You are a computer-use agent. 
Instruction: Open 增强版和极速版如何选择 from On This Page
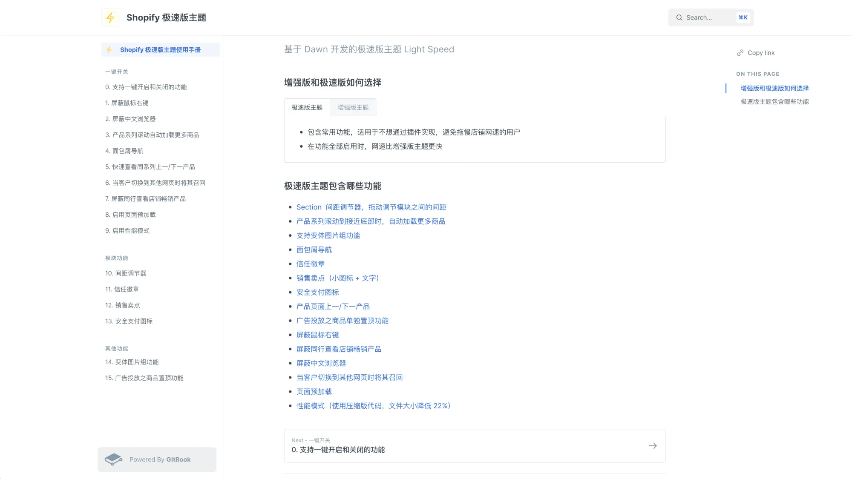coord(774,88)
